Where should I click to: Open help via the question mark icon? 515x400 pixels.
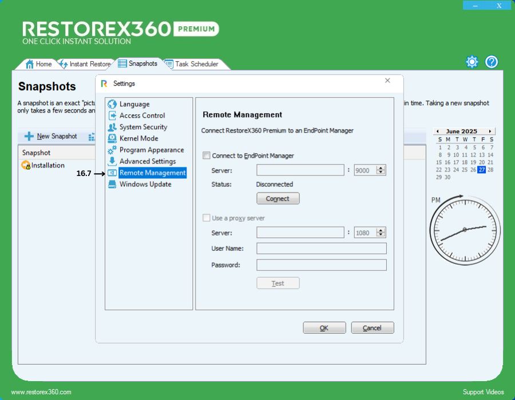pyautogui.click(x=492, y=62)
